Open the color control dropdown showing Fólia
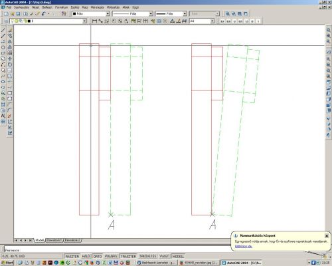 pyautogui.click(x=91, y=14)
